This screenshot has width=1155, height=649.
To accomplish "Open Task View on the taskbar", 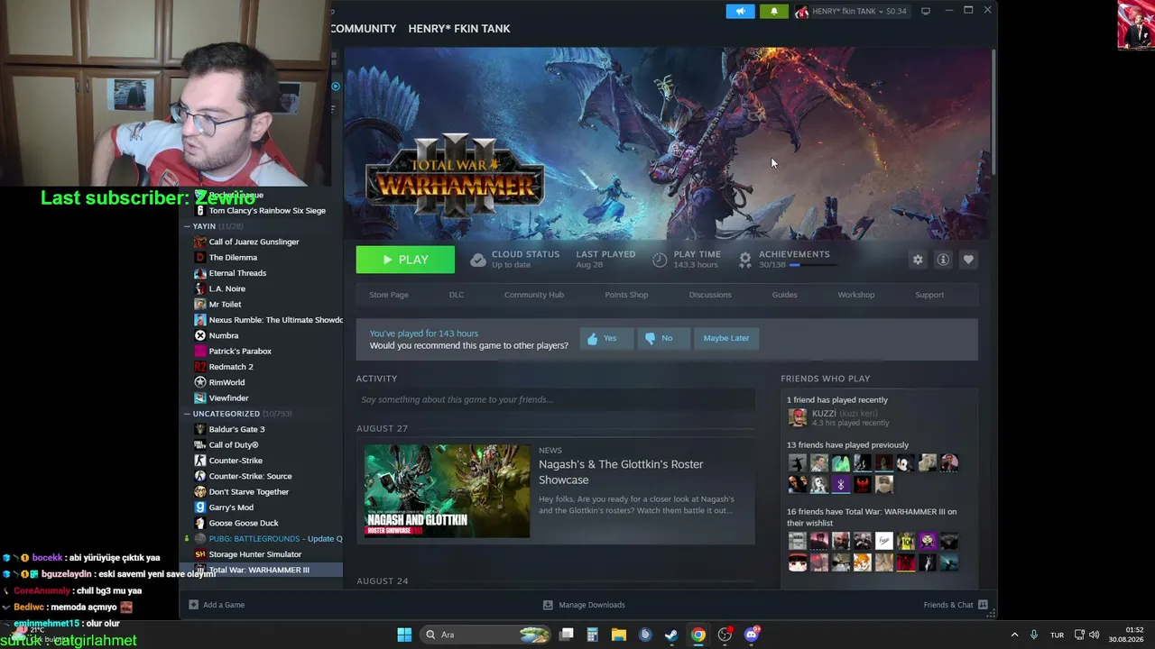I will click(566, 635).
